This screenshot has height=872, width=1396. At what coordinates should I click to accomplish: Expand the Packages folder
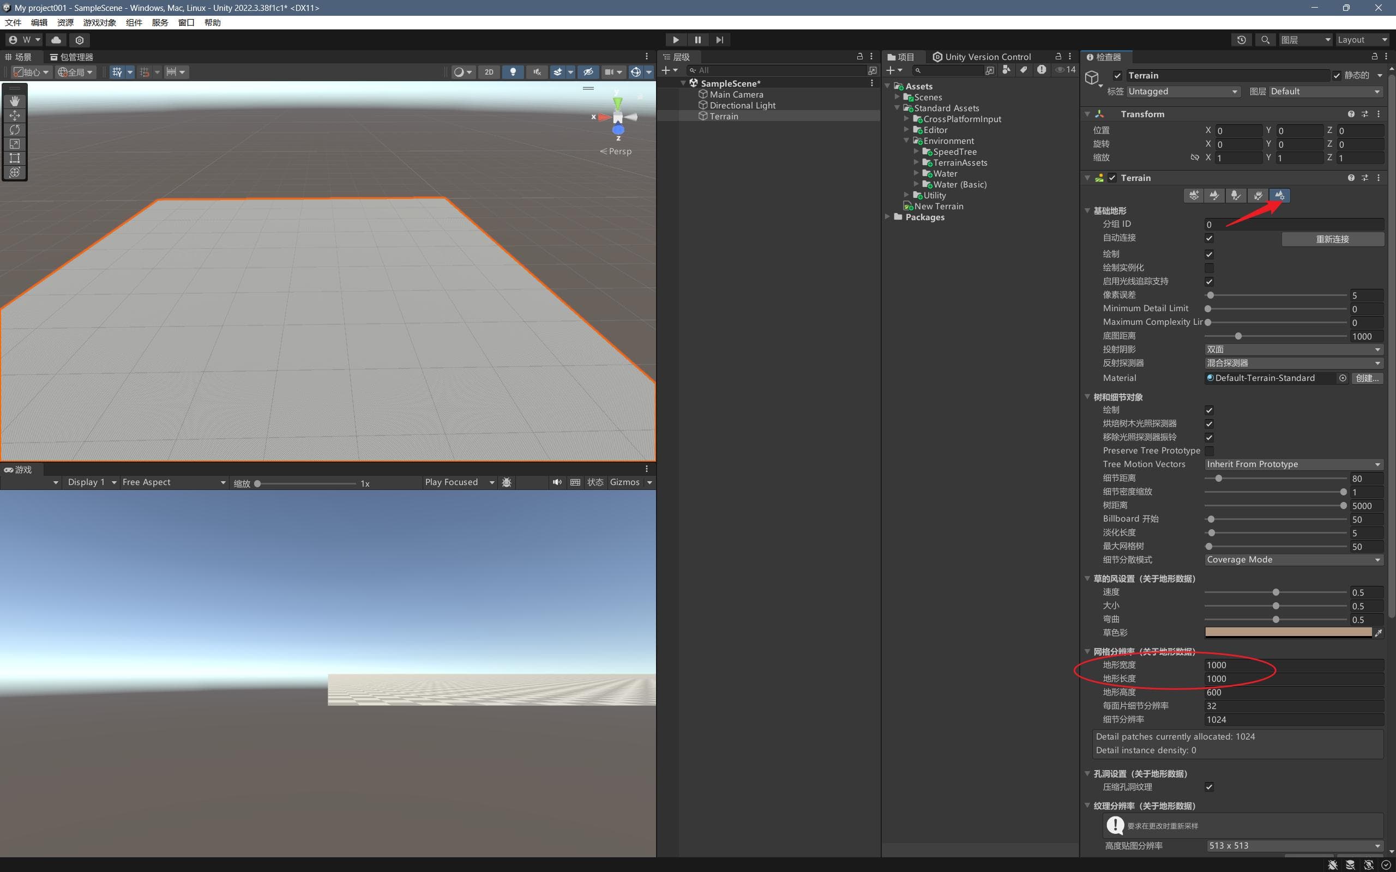[x=888, y=217]
